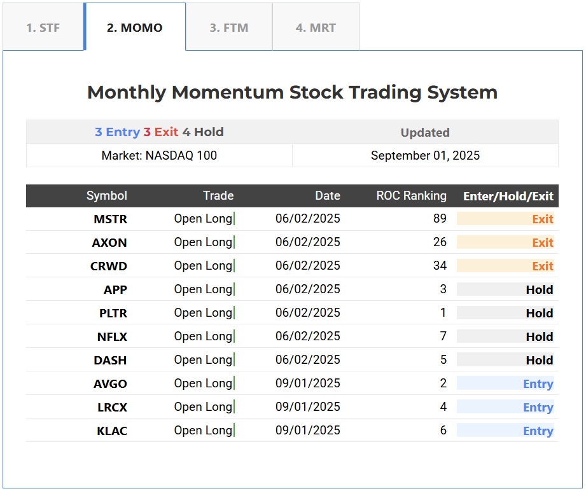The height and width of the screenshot is (491, 586).
Task: Click the Exit badge for MSTR
Action: click(x=542, y=219)
